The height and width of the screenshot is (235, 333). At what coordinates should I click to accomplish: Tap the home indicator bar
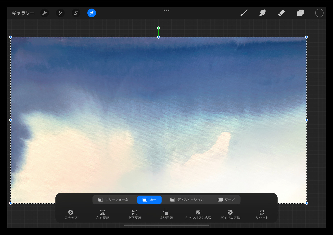pyautogui.click(x=166, y=225)
